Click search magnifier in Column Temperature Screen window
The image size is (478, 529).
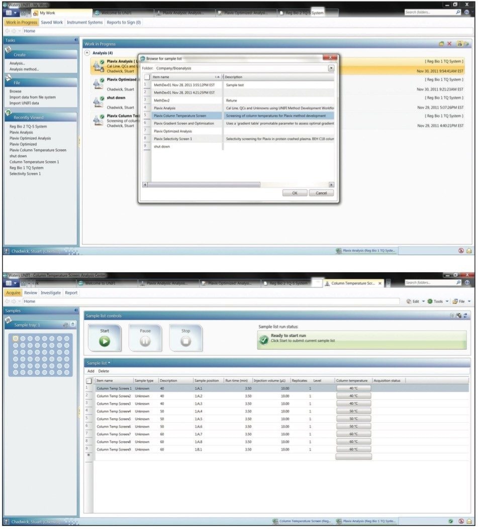tap(458, 282)
